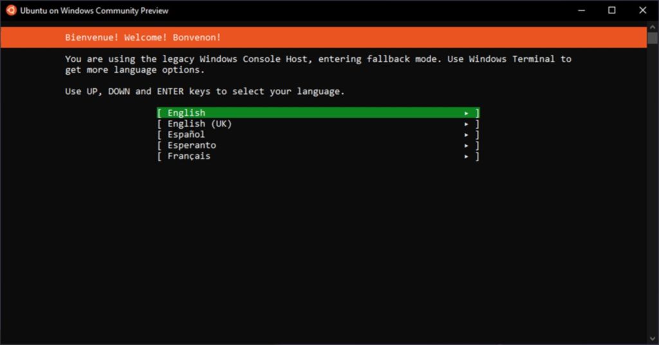Select Español as the language
This screenshot has width=659, height=345.
186,135
